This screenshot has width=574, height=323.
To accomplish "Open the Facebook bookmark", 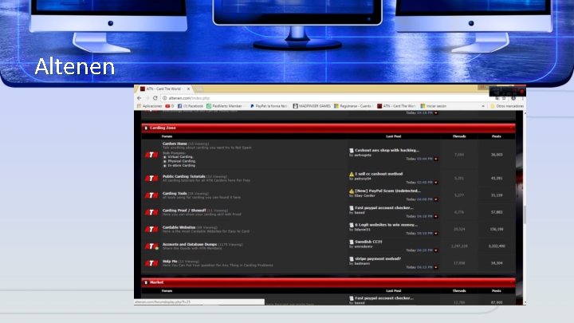I will point(191,106).
